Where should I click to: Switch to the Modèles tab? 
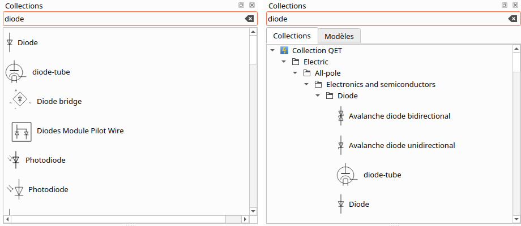(339, 36)
